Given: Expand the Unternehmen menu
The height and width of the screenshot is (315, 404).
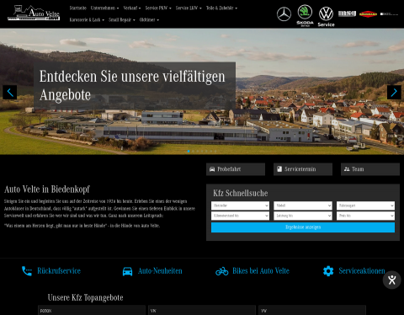Looking at the screenshot, I should 104,8.
